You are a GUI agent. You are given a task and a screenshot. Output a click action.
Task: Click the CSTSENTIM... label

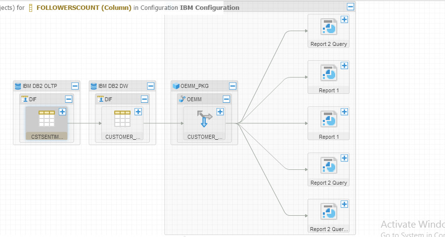click(x=47, y=137)
